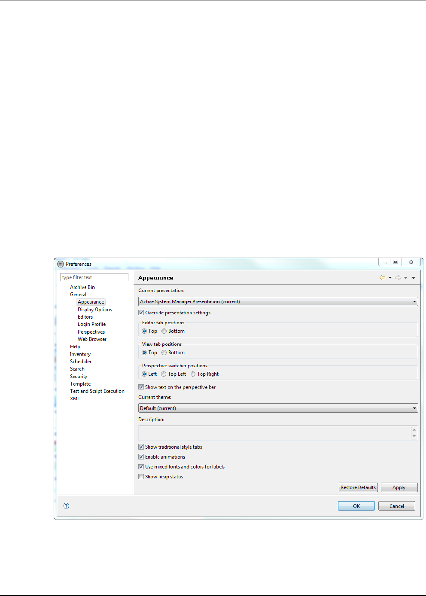The image size is (426, 596).
Task: Select Scheduler in preferences tree
Action: pos(81,362)
